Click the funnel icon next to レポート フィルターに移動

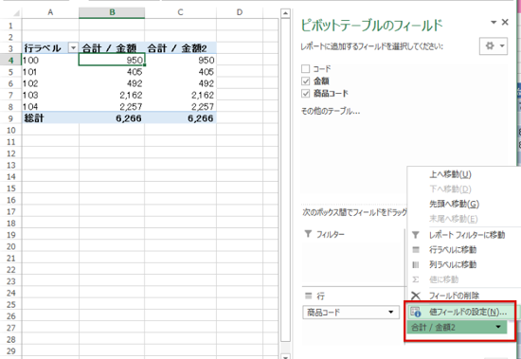coord(415,235)
